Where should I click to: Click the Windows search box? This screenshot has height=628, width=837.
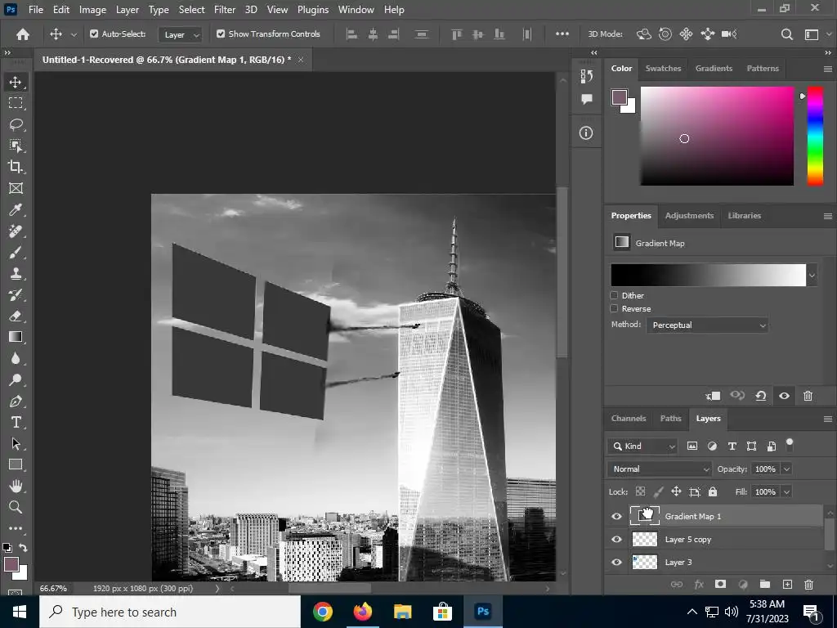(170, 612)
